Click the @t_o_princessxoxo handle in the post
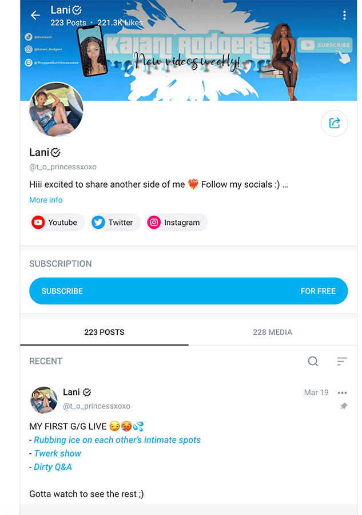 tap(97, 406)
